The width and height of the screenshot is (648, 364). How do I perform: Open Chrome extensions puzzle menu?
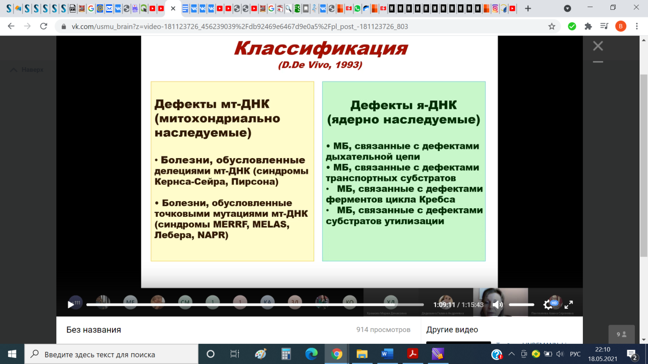coord(588,27)
